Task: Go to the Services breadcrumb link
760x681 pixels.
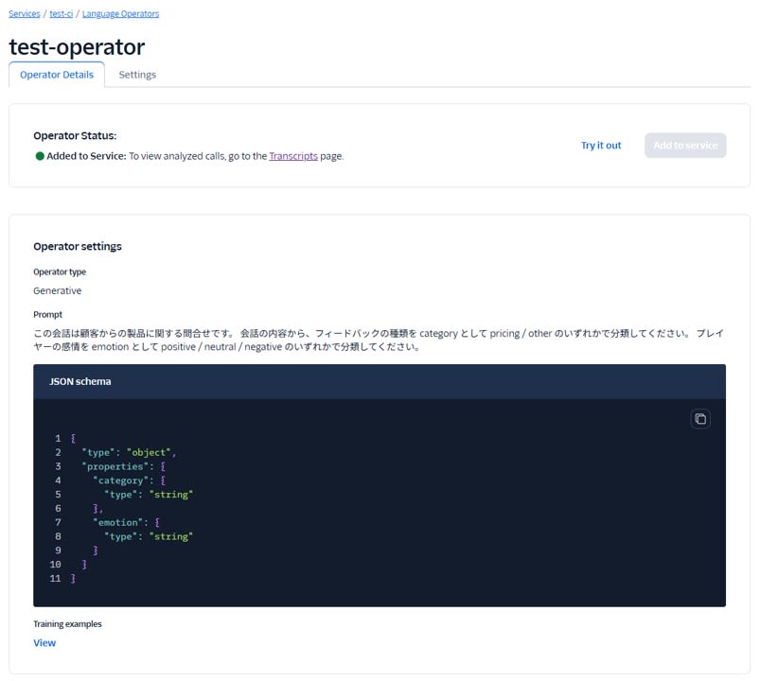Action: click(x=24, y=14)
